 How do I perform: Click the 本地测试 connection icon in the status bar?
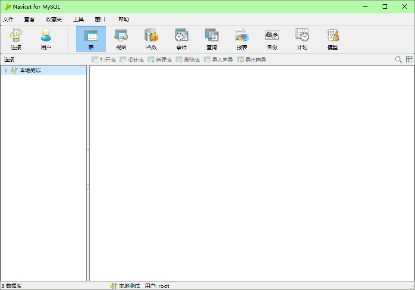(x=114, y=286)
